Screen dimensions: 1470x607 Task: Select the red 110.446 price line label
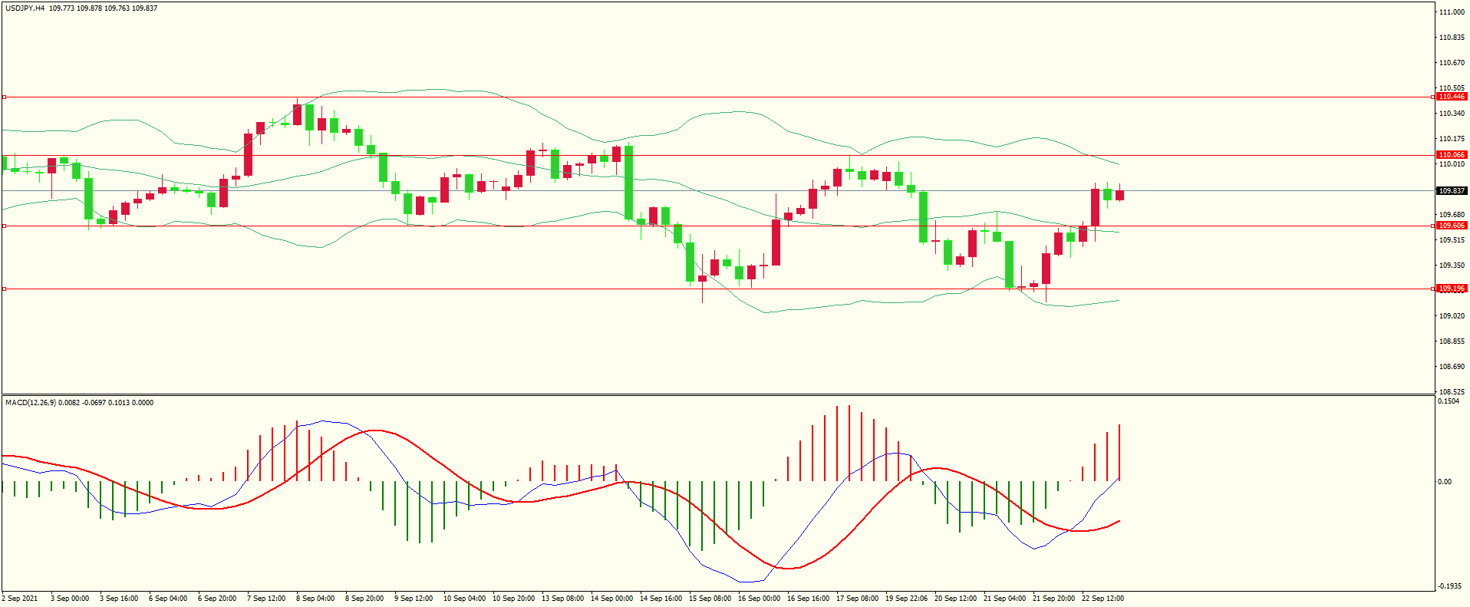pos(1452,97)
